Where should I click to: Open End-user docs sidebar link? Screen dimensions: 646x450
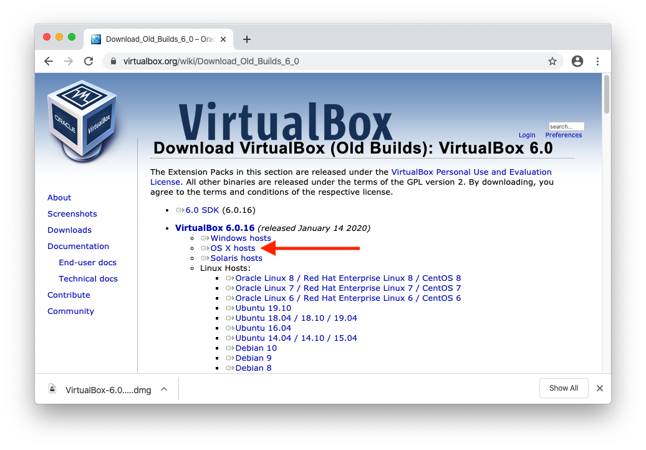point(88,262)
